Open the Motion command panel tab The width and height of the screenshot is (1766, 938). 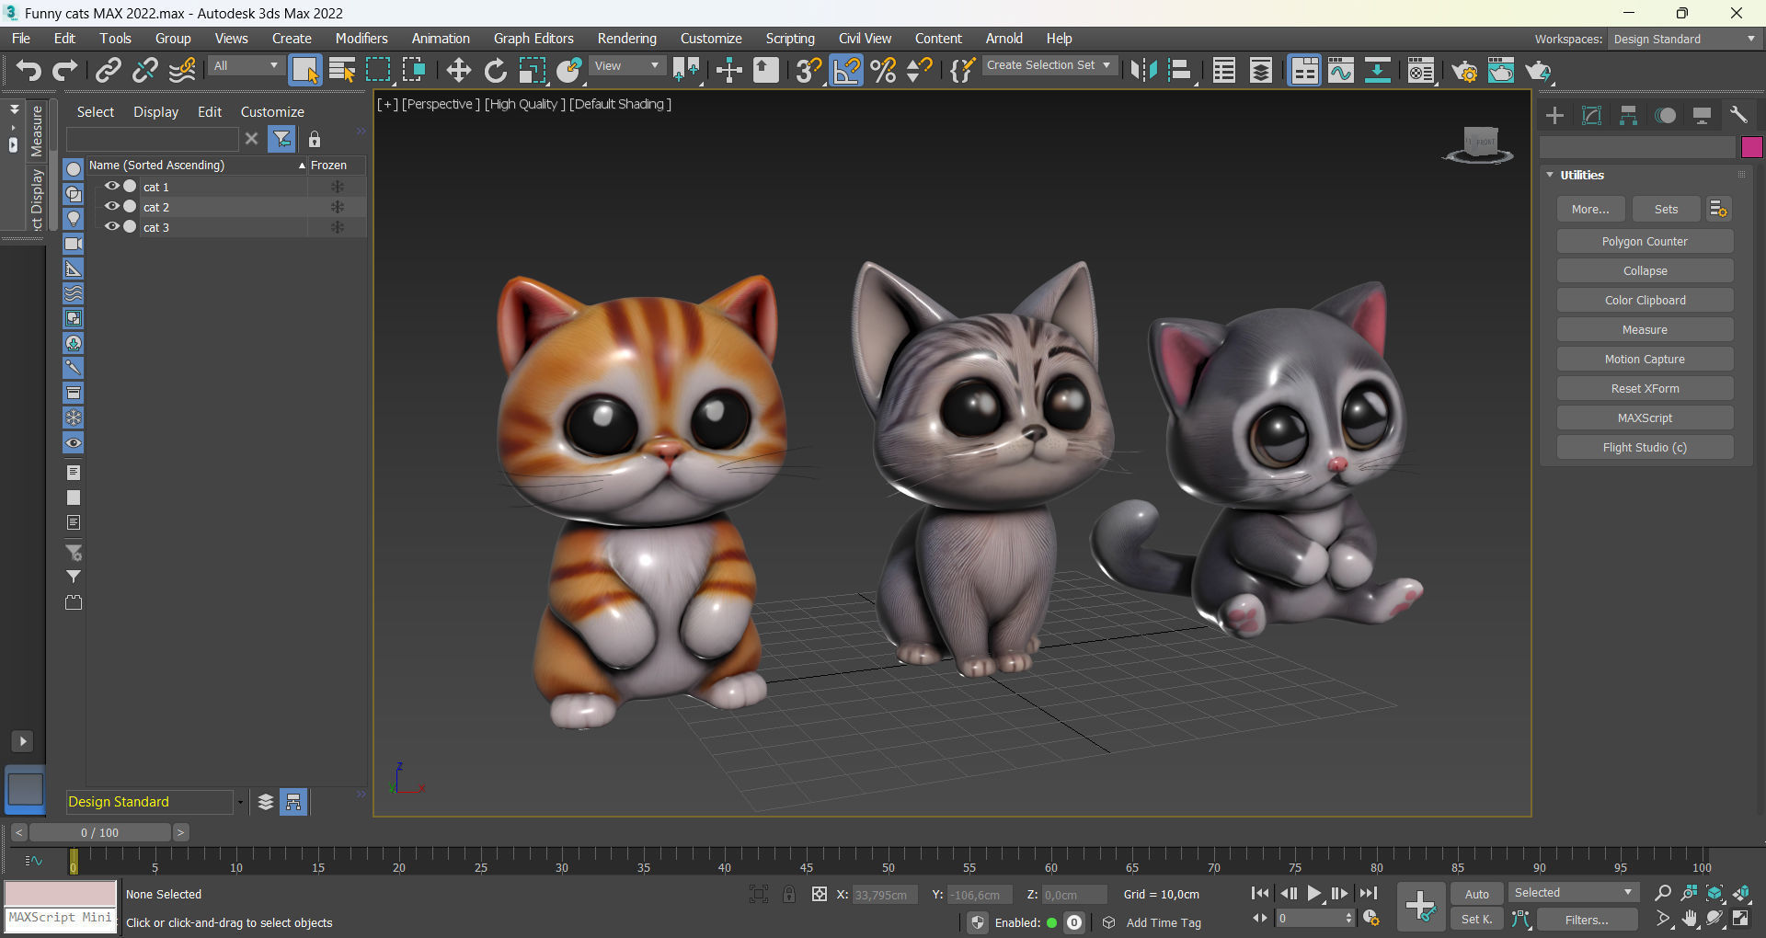(x=1665, y=115)
